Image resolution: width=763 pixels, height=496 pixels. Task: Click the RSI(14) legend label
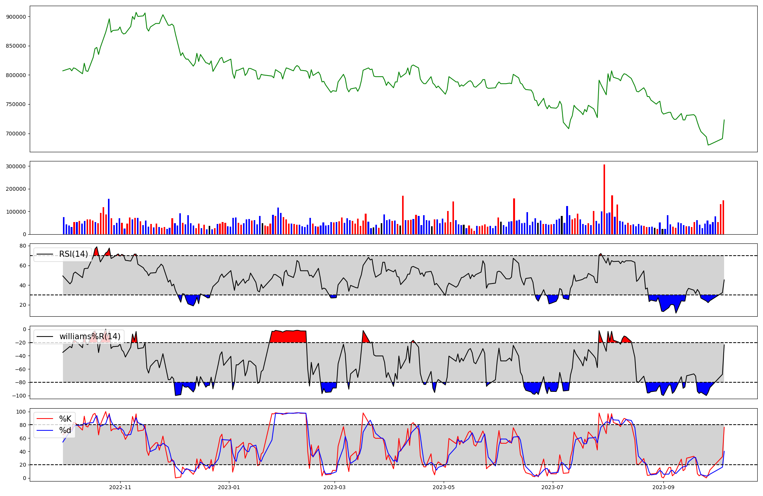tap(73, 254)
